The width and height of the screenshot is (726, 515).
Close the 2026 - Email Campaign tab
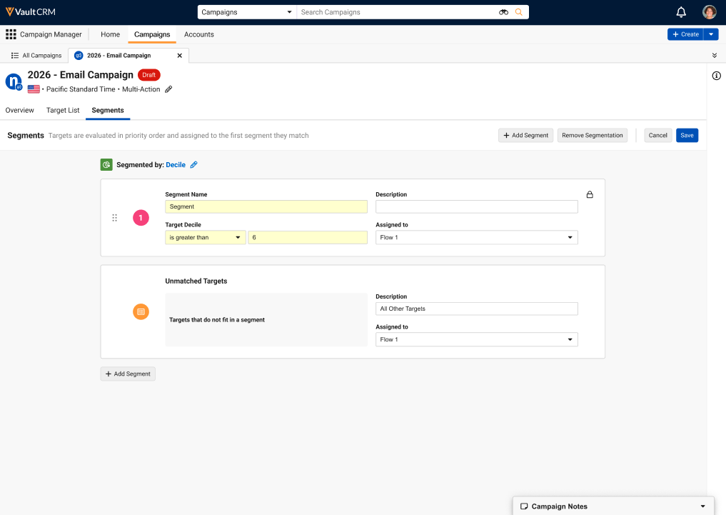point(179,55)
